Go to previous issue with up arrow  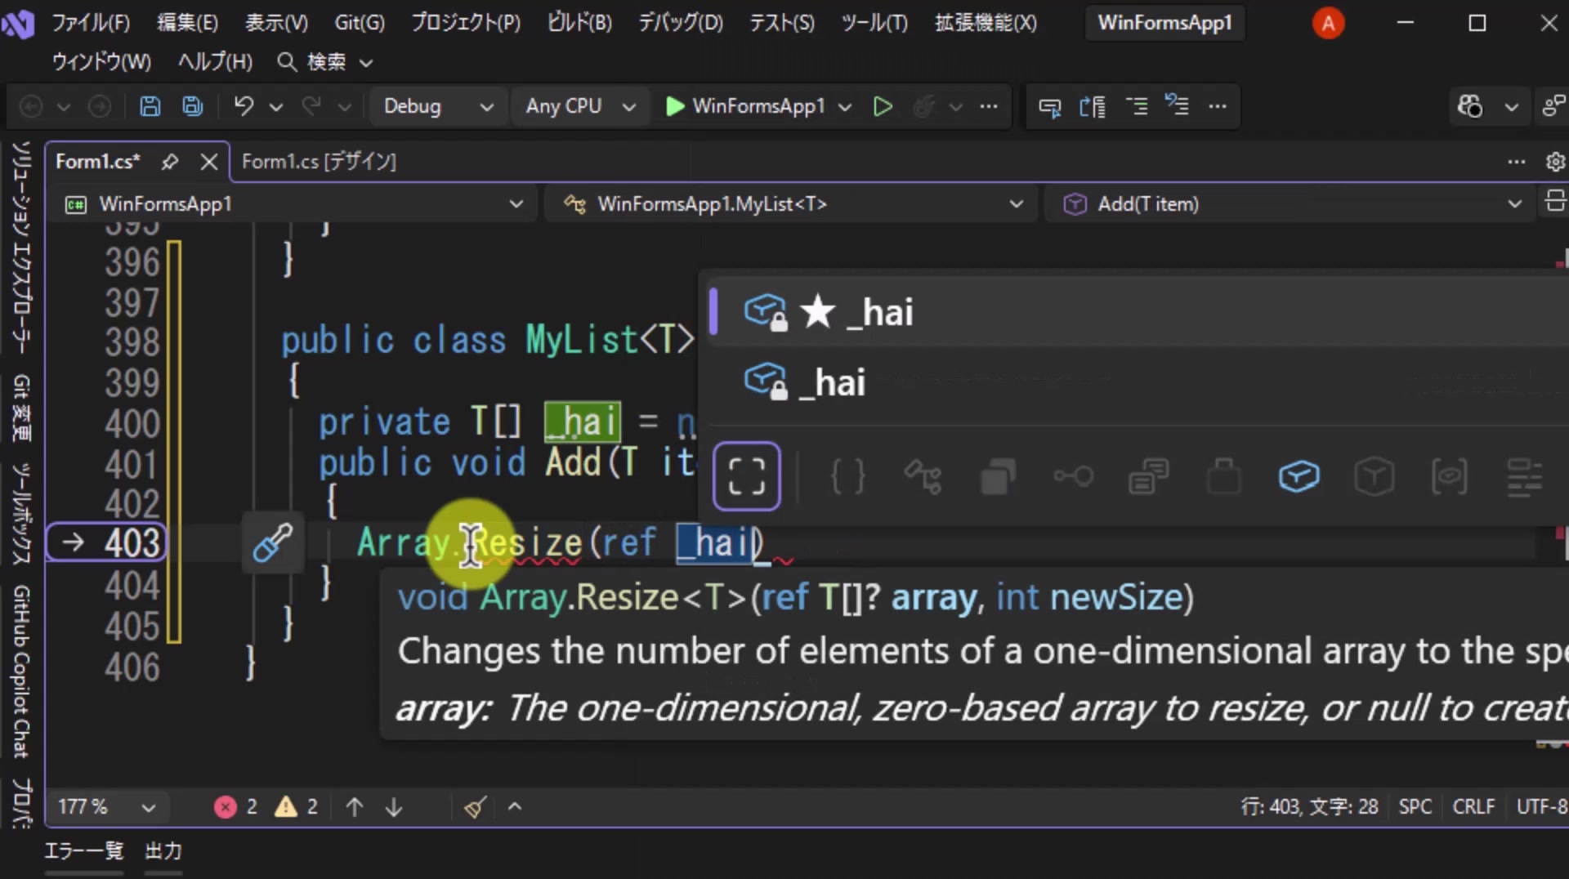355,807
